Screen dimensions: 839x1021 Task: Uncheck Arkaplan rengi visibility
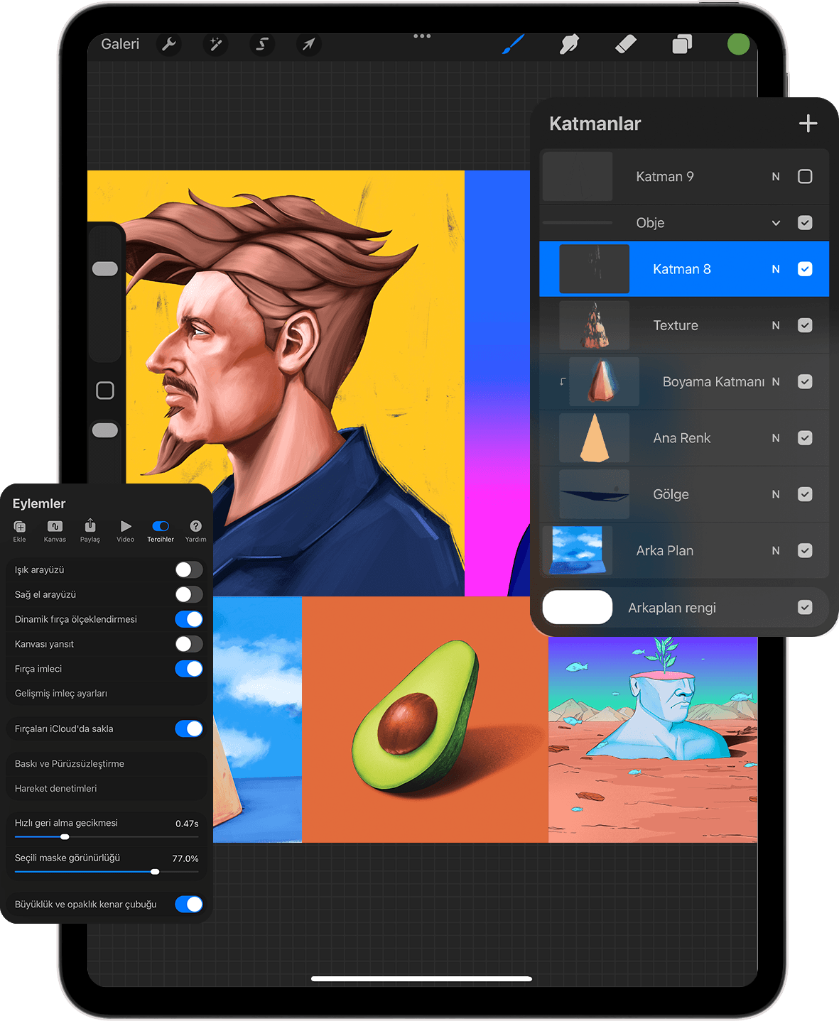[805, 607]
